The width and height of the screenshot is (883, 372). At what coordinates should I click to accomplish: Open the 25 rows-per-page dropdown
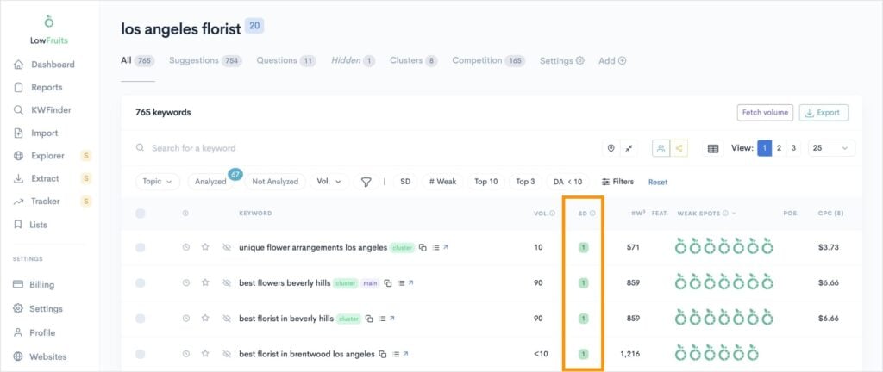(x=831, y=148)
